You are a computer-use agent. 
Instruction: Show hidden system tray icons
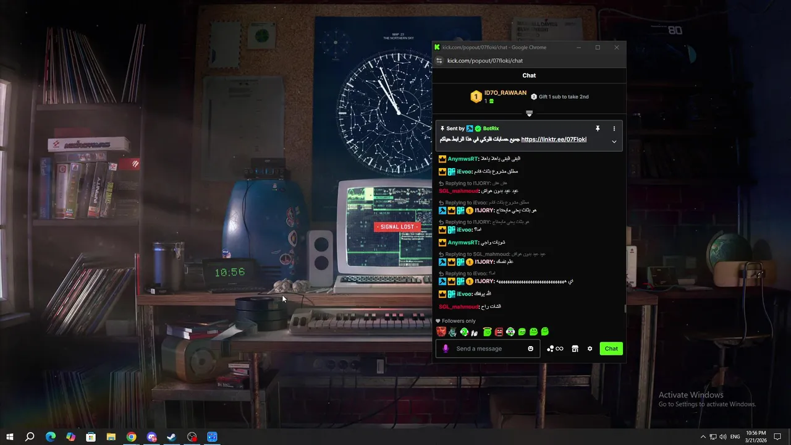pos(703,437)
